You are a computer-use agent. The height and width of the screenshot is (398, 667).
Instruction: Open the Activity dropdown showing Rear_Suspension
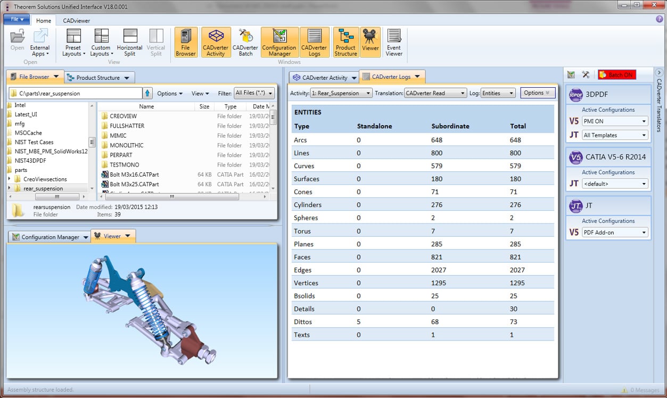(341, 93)
